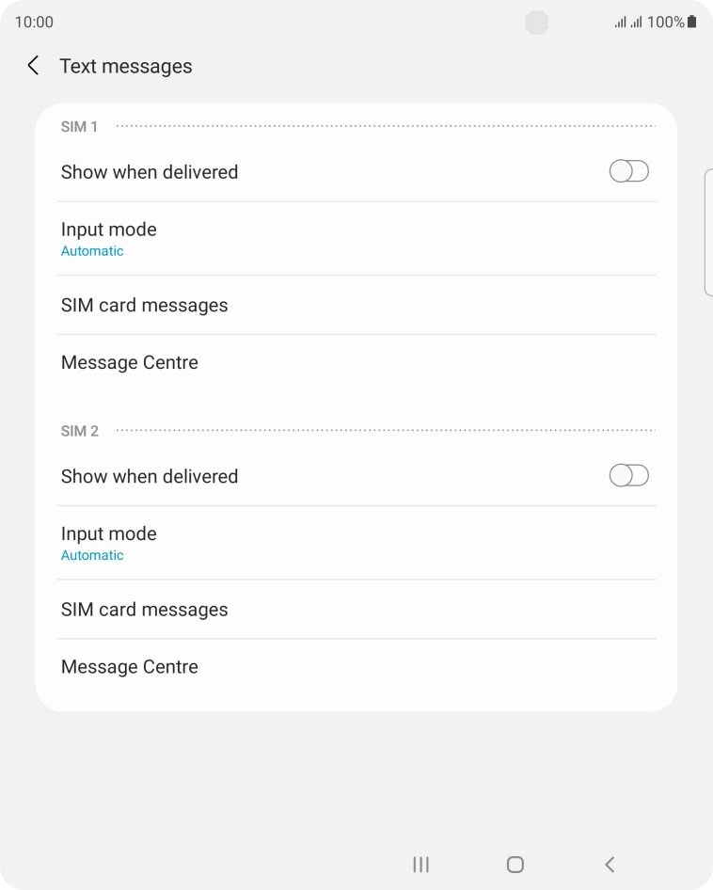Tap the edge panel handle on right side

(x=708, y=232)
